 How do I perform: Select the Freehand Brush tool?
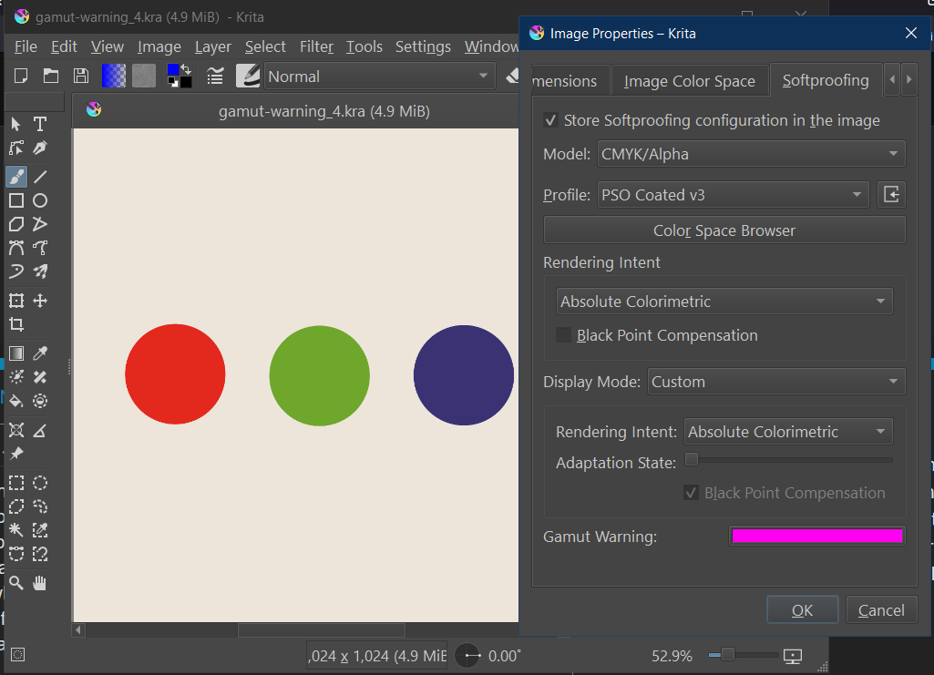tap(16, 177)
